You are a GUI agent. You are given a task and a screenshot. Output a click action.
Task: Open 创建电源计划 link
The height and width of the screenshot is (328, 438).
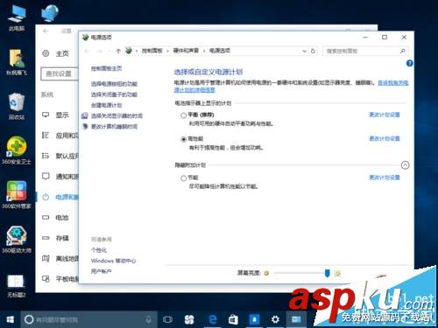(106, 105)
